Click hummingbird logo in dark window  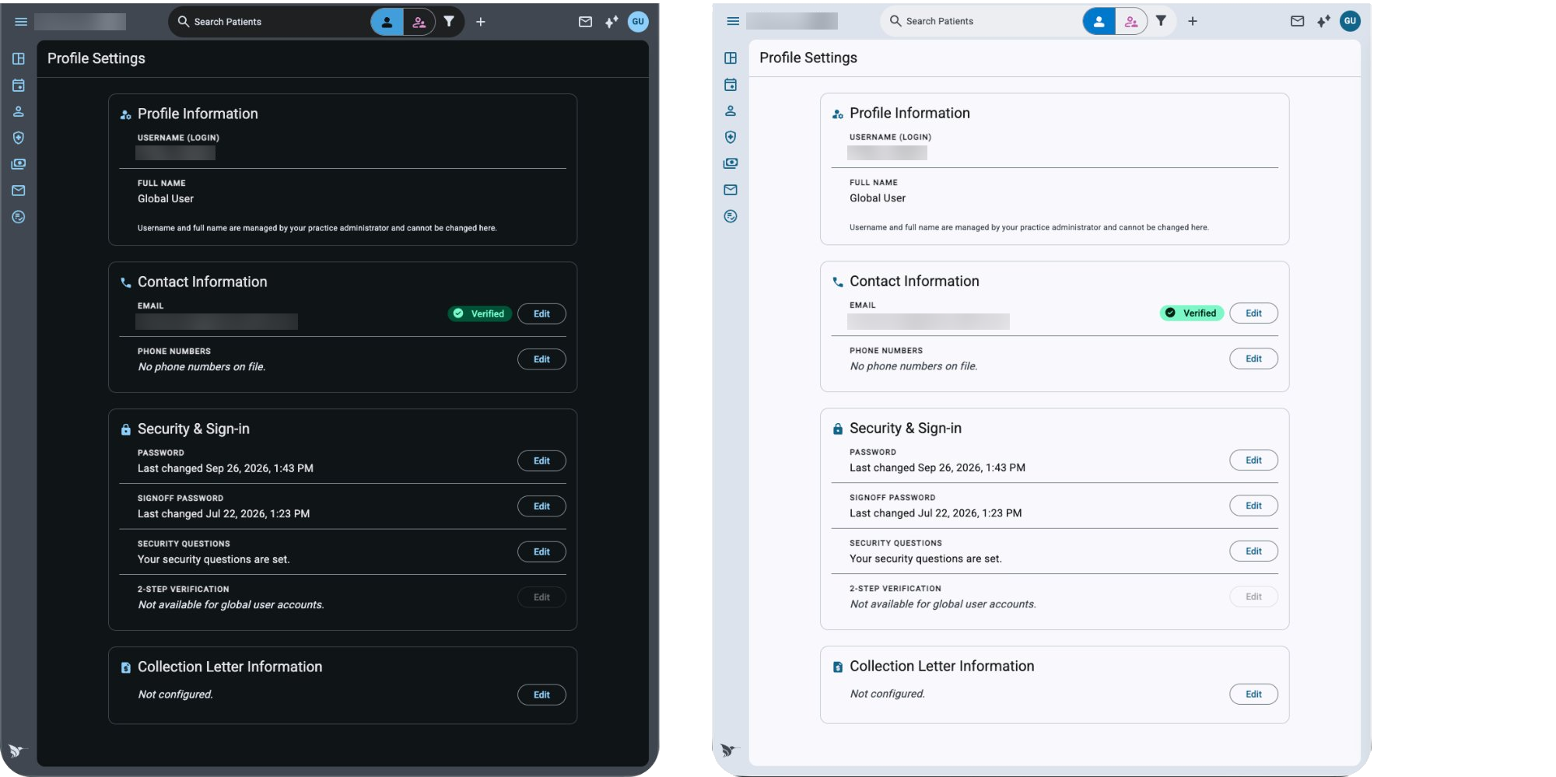point(16,751)
